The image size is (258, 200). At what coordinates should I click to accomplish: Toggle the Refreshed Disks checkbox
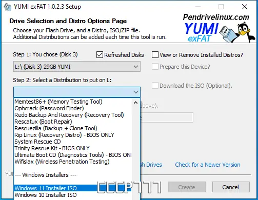tap(100, 55)
